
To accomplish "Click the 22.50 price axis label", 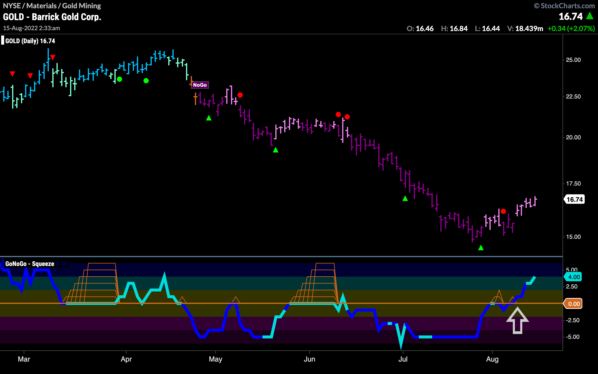I will pos(573,96).
